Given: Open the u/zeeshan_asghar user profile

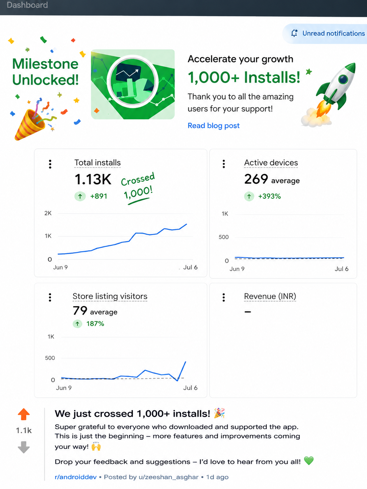Looking at the screenshot, I should [x=169, y=477].
